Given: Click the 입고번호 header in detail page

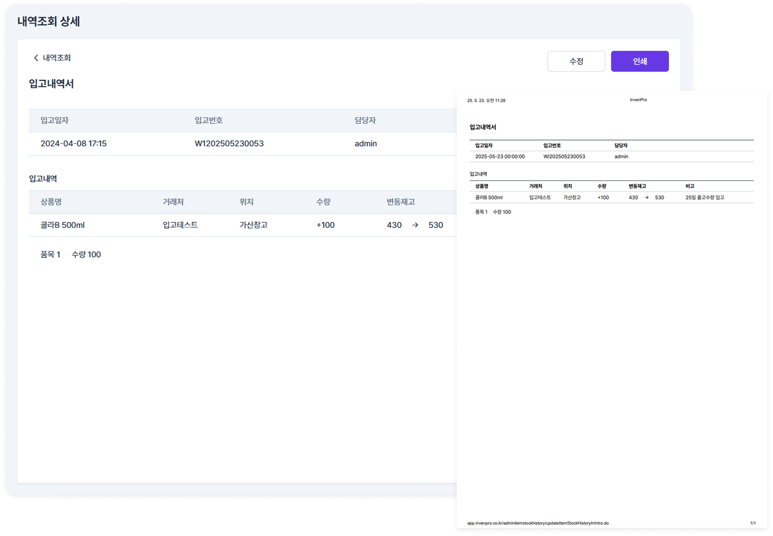Looking at the screenshot, I should pyautogui.click(x=209, y=120).
